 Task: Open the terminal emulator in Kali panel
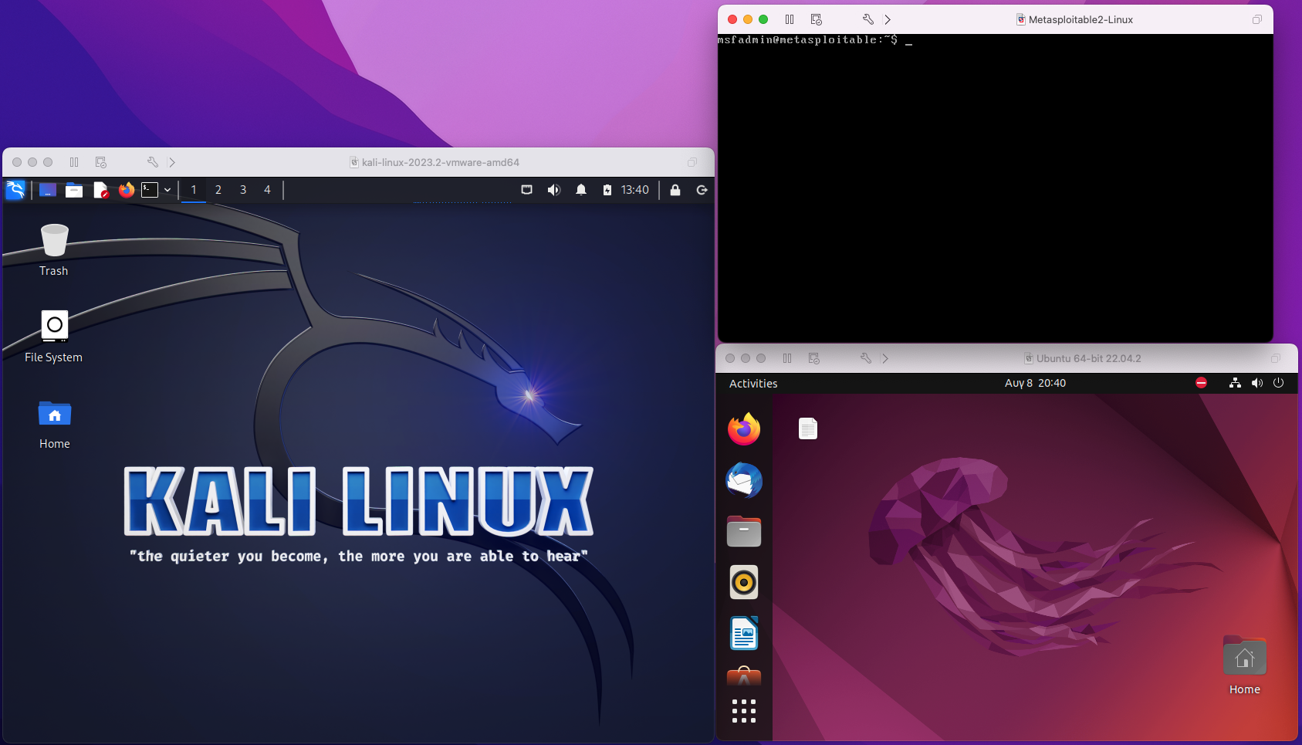[150, 190]
